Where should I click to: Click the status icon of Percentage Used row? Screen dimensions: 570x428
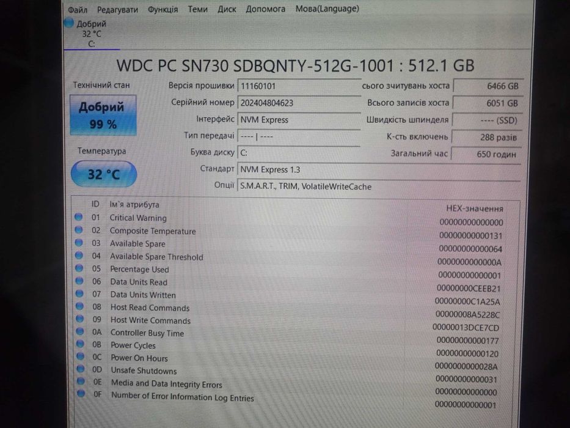coord(79,268)
